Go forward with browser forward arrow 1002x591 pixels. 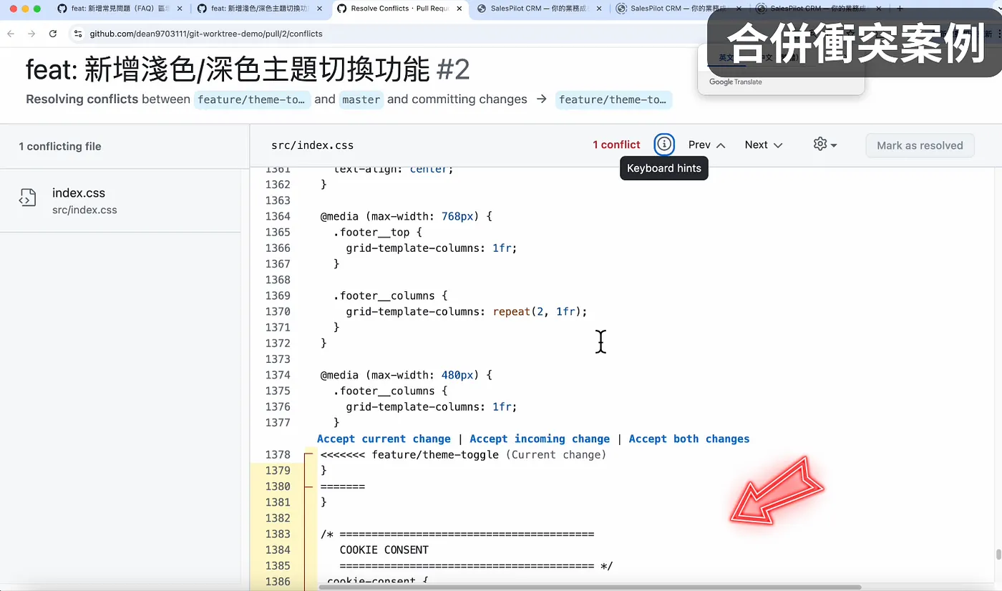click(x=31, y=34)
